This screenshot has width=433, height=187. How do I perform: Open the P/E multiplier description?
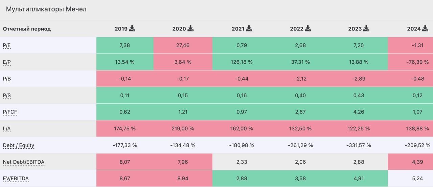pyautogui.click(x=7, y=45)
